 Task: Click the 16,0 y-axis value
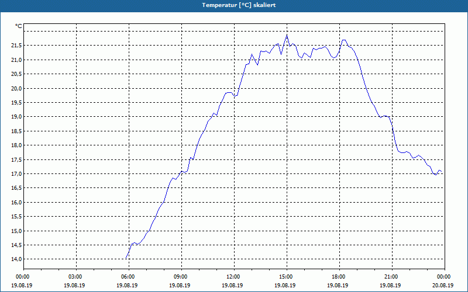16,202
